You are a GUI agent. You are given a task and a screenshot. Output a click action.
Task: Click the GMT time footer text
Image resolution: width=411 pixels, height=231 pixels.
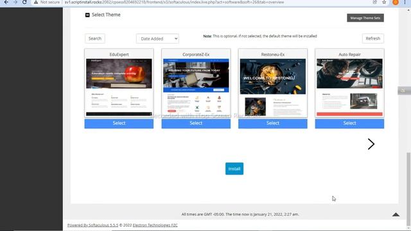(240, 214)
